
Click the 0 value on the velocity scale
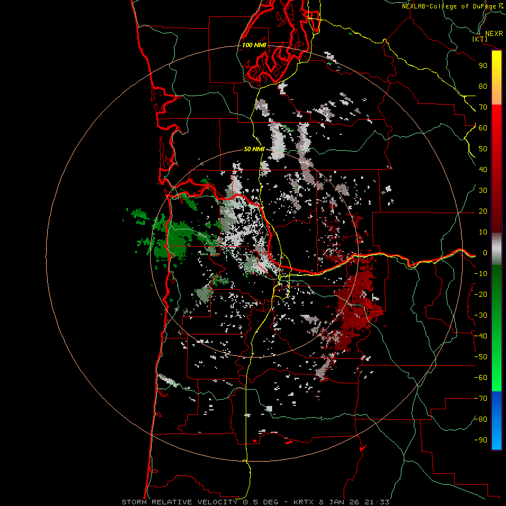point(485,253)
